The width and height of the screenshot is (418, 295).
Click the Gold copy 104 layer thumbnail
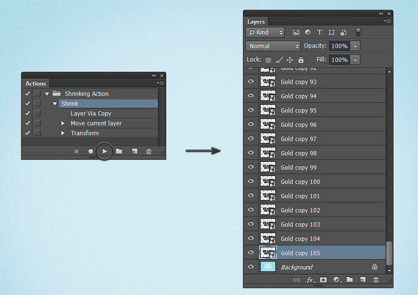[268, 238]
